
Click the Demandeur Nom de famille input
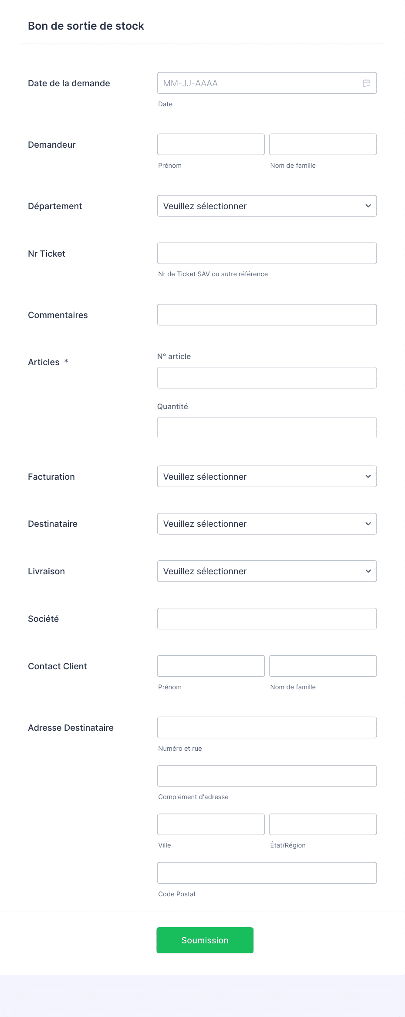pos(323,145)
